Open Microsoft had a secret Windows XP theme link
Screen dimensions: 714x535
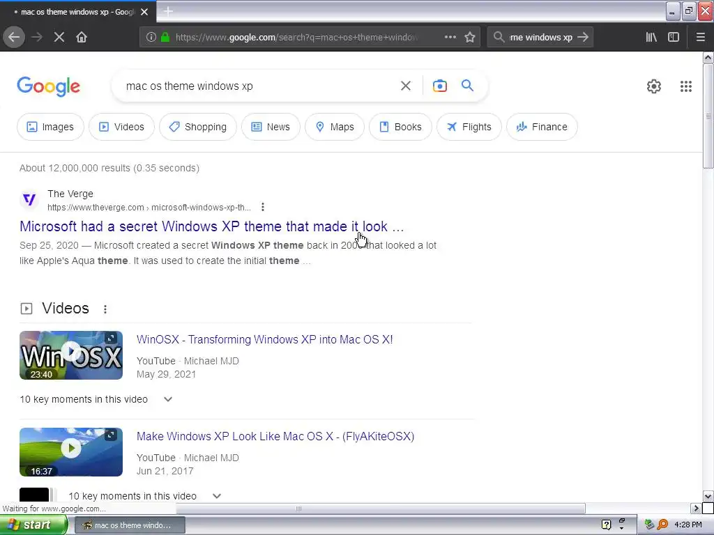pyautogui.click(x=212, y=226)
